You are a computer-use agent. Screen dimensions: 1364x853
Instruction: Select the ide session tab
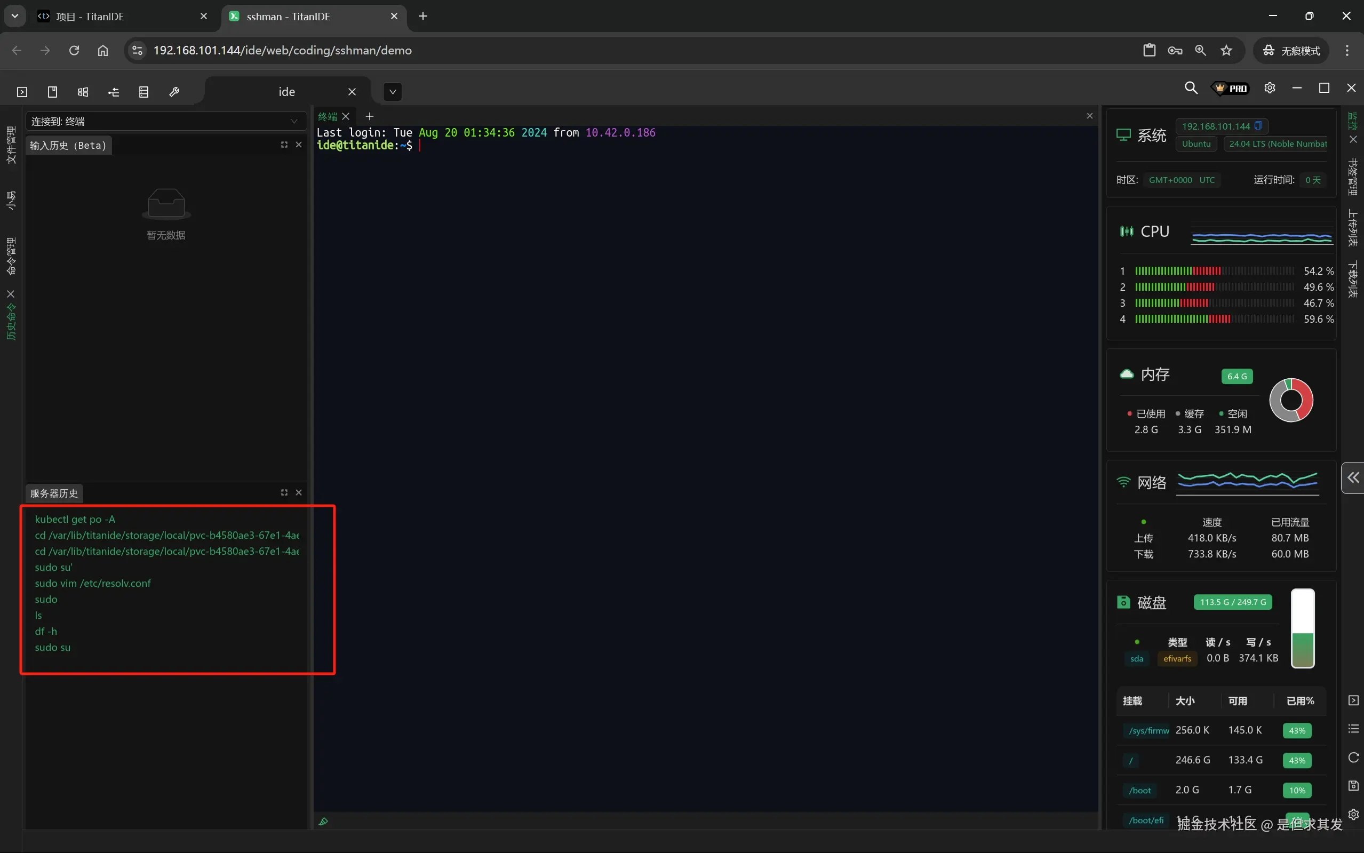(286, 92)
